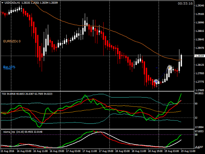The height and width of the screenshot is (154, 205).
Task: Click the time axis label 18 Aug 03:00
Action: pyautogui.click(x=122, y=151)
